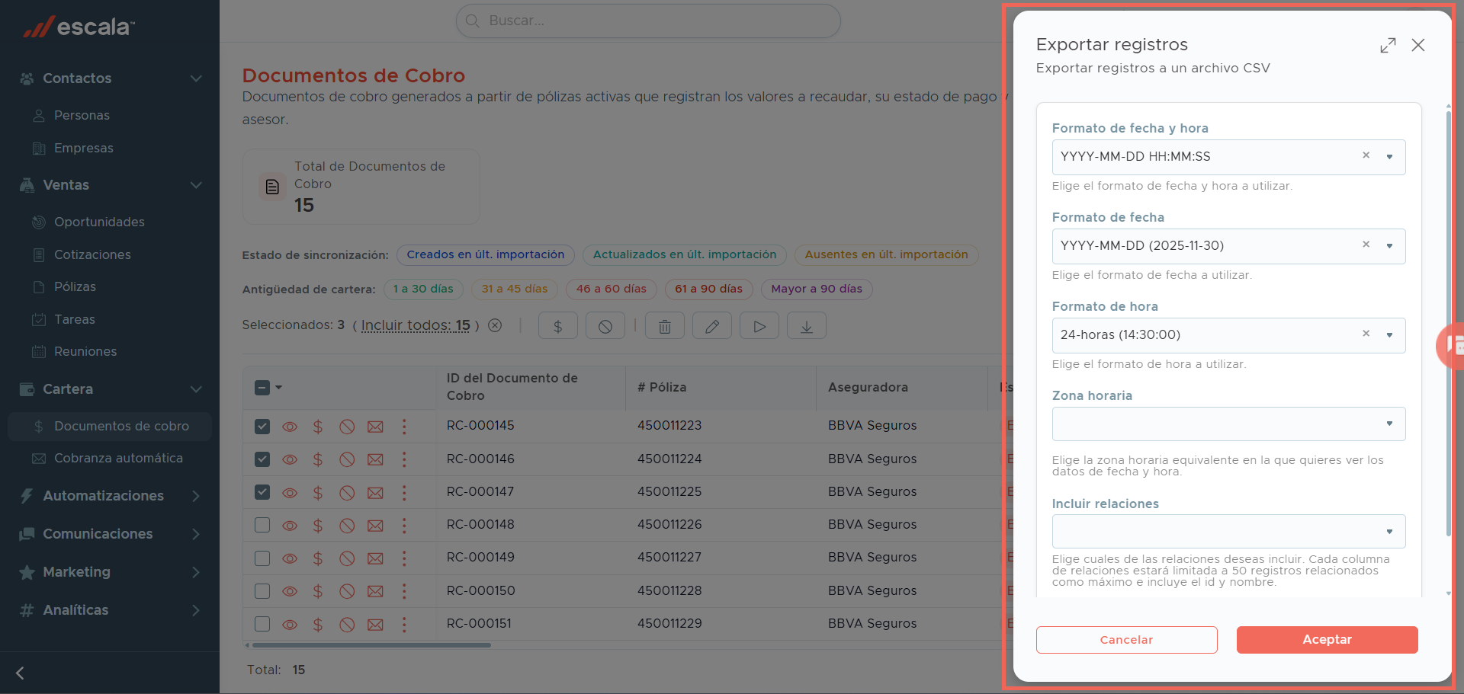Click the cancel icon on row RC-000147
1464x694 pixels.
point(347,492)
